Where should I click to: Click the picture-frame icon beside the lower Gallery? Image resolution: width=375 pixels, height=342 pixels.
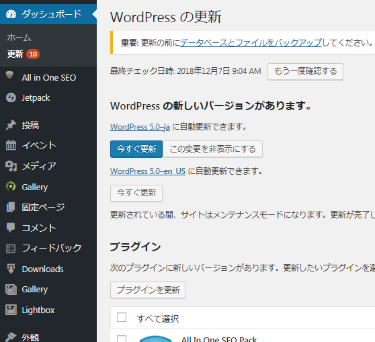pyautogui.click(x=11, y=290)
